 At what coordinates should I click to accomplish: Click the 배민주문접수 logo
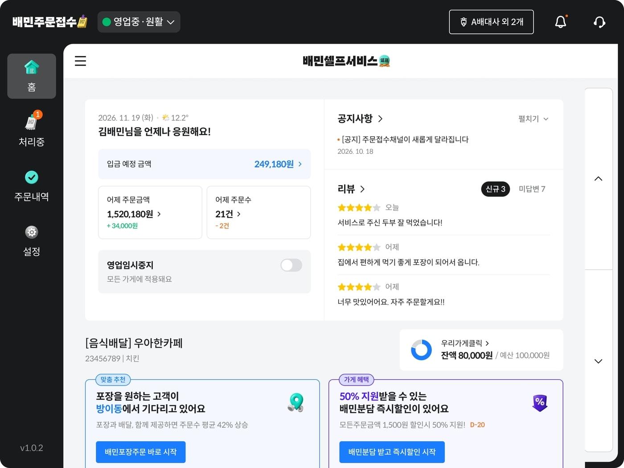50,22
